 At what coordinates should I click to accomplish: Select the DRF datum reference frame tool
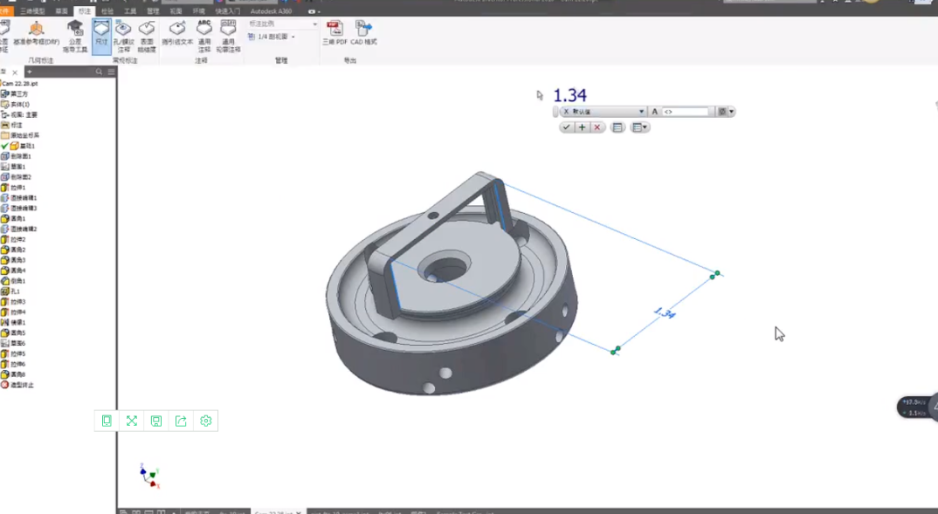pyautogui.click(x=36, y=34)
